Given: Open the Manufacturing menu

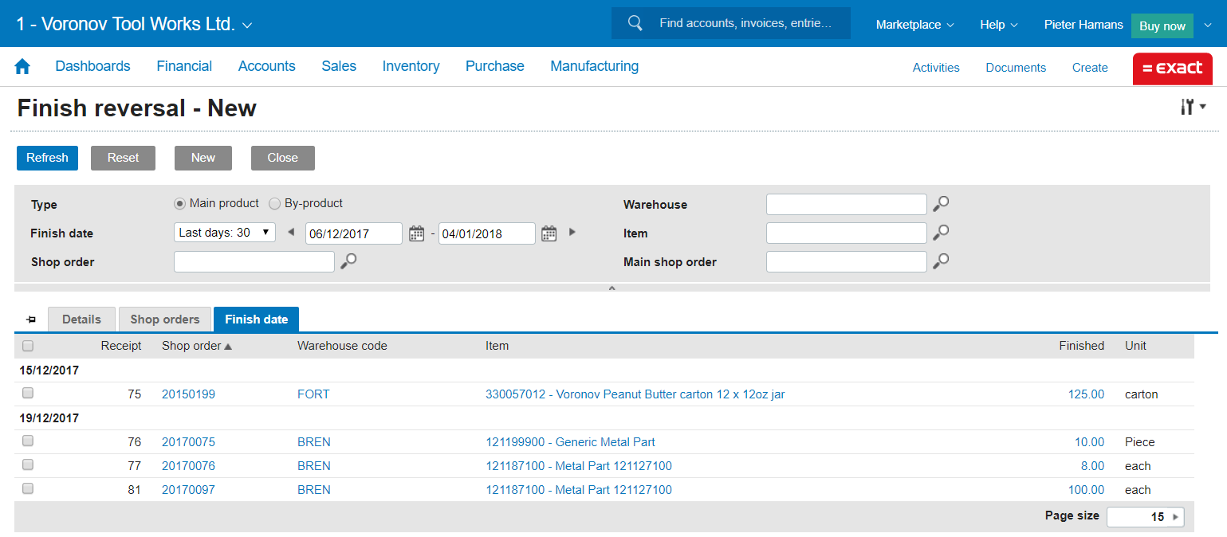Looking at the screenshot, I should point(594,66).
